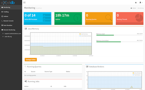Click the localhost subtitle text
This screenshot has height=90, width=145.
tap(39, 8)
